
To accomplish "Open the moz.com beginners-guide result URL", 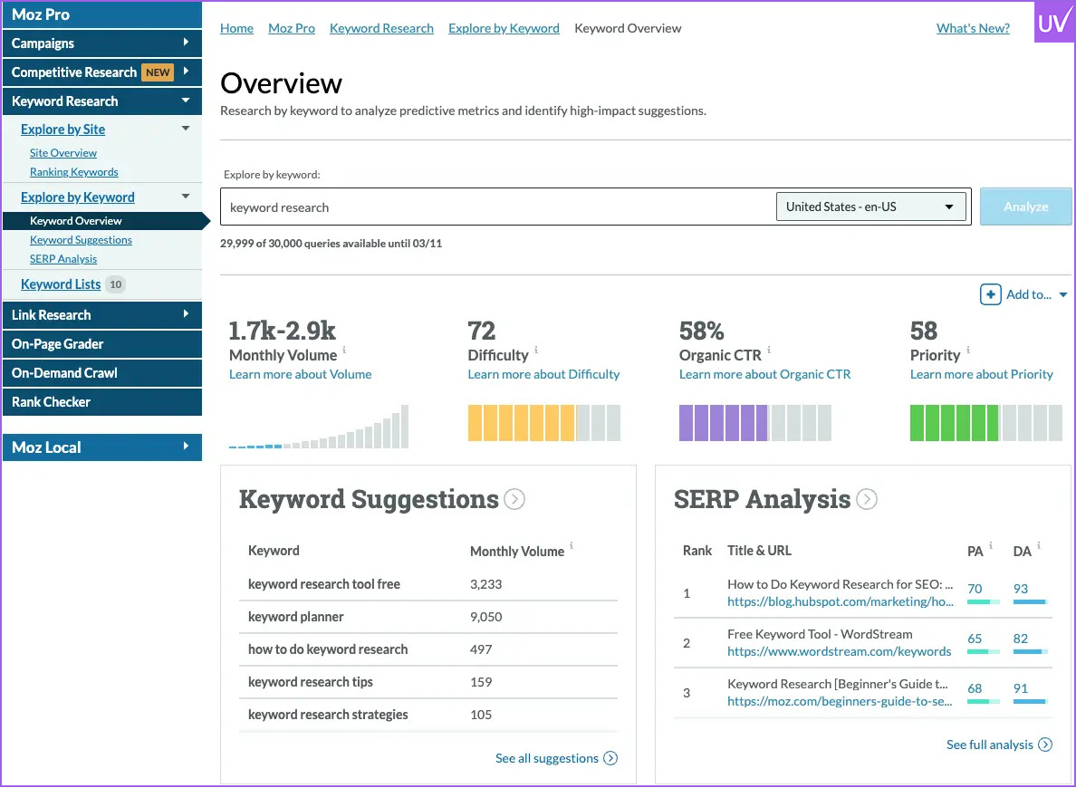I will point(840,702).
